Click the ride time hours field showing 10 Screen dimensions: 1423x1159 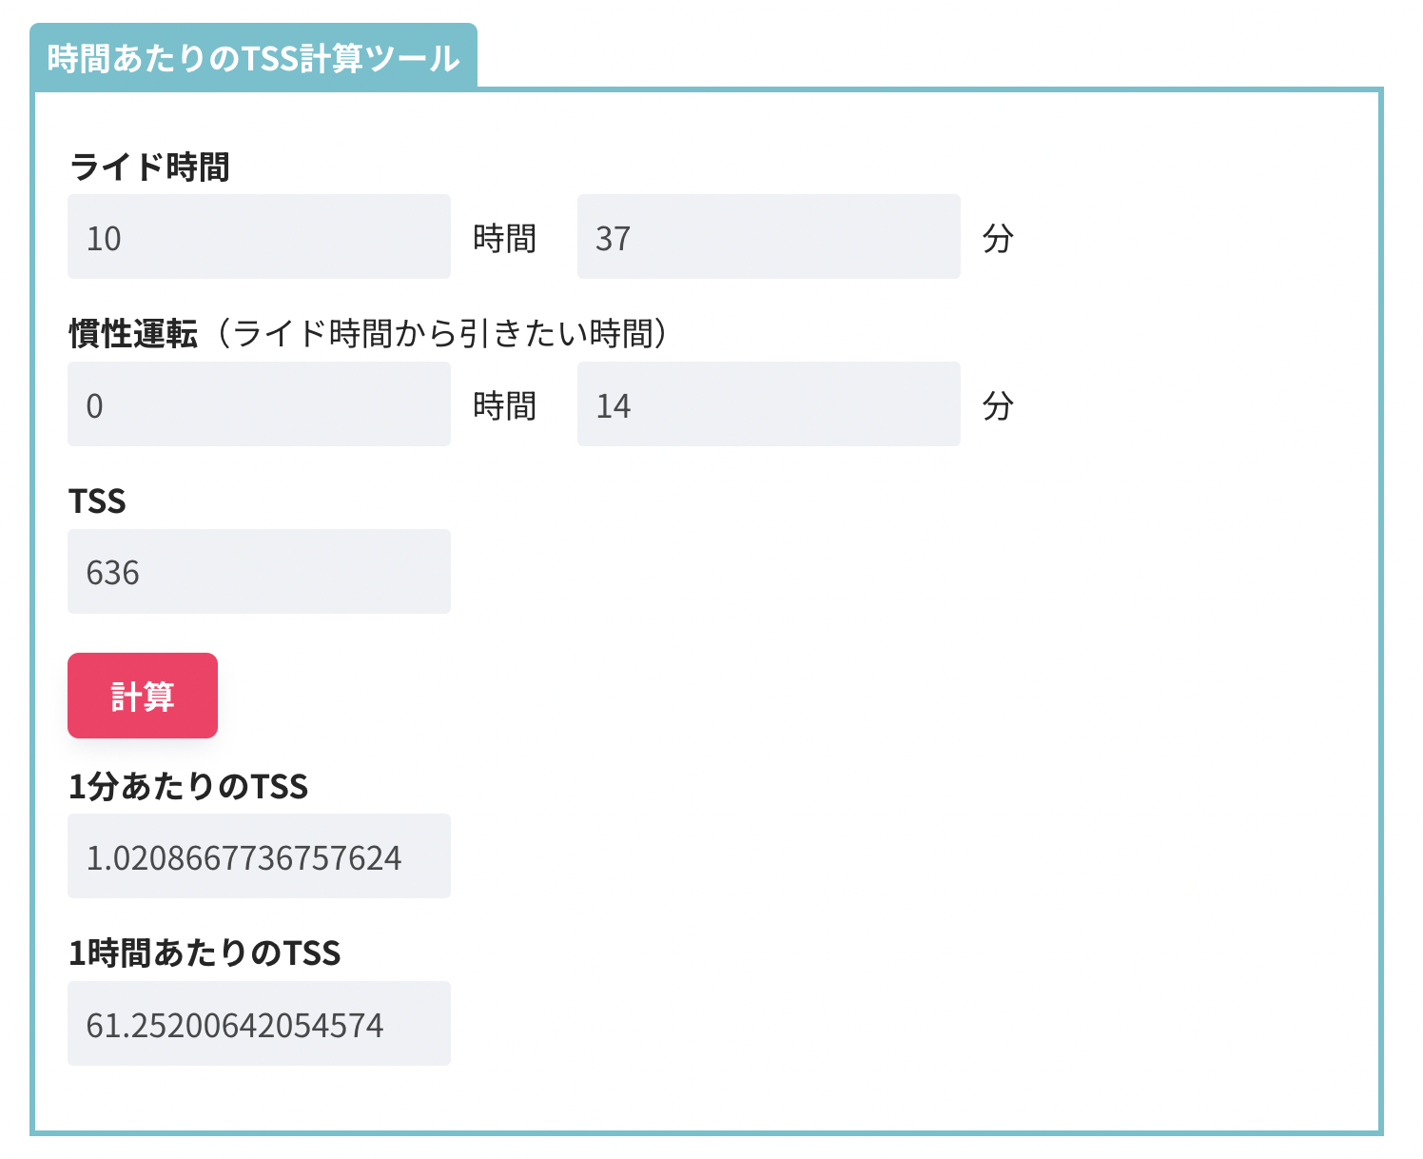click(x=259, y=237)
